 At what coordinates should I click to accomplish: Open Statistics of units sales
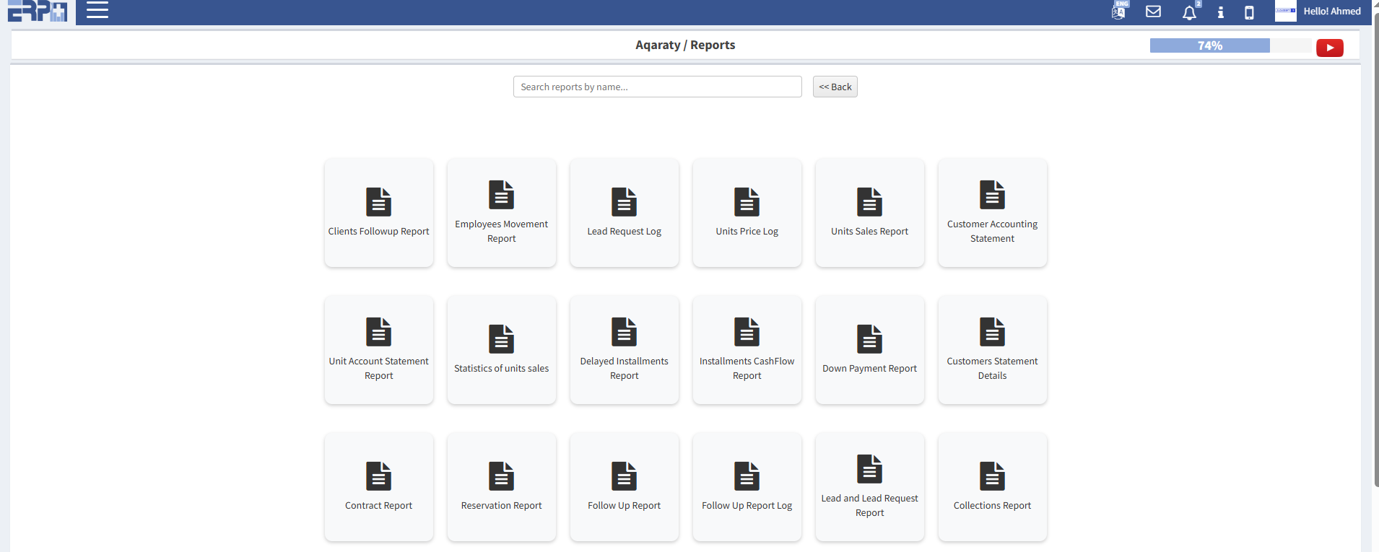point(501,350)
